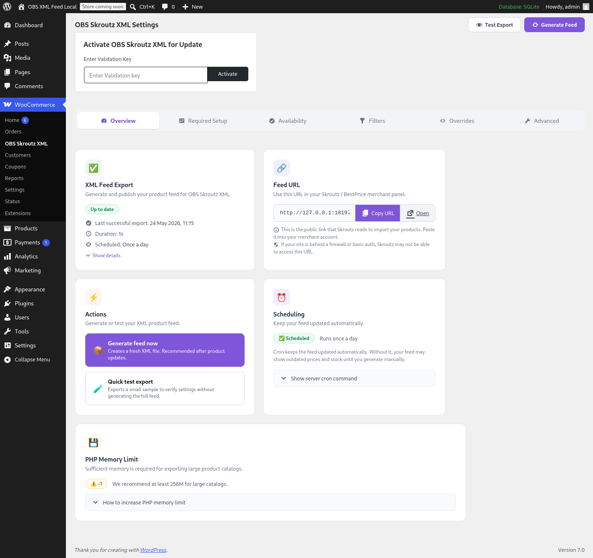Click the WordPress logo in admin bar

tap(7, 7)
